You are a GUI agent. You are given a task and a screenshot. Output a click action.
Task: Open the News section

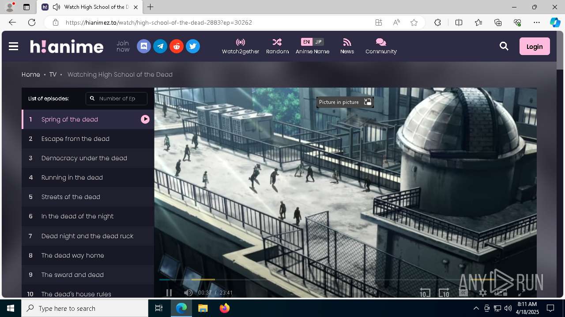click(347, 46)
